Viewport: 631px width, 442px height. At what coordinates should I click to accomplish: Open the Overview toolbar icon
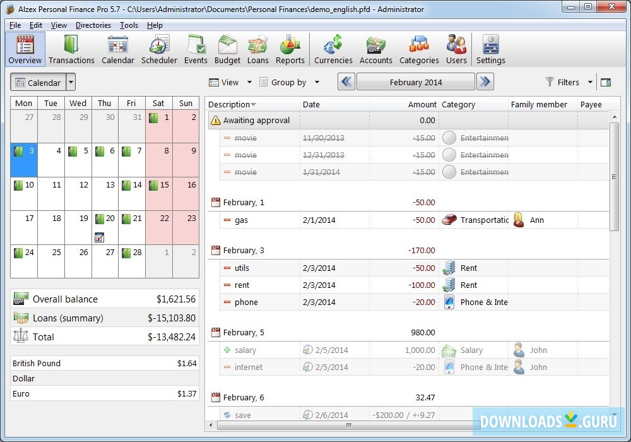[x=25, y=49]
